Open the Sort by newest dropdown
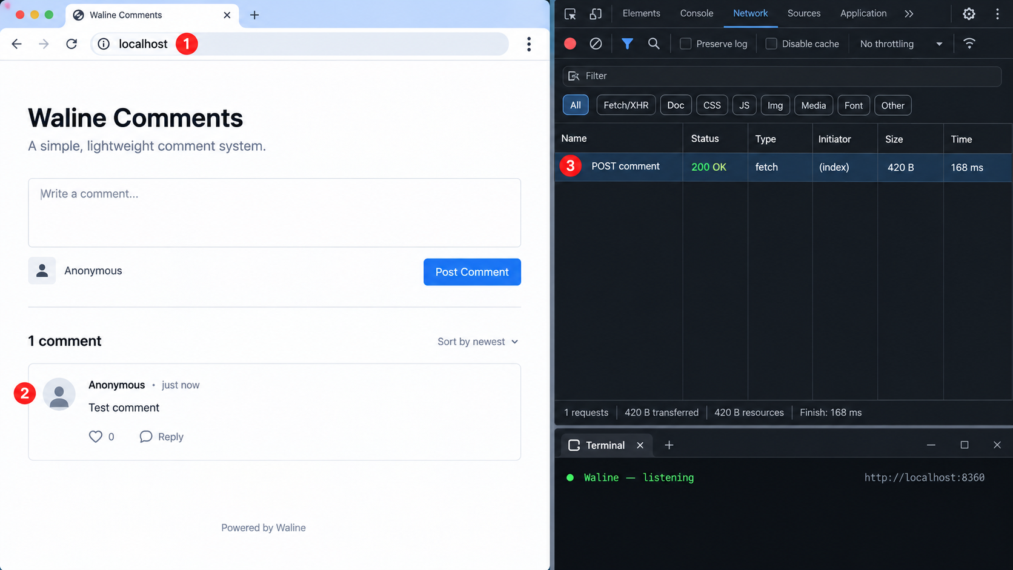This screenshot has width=1013, height=570. click(478, 342)
